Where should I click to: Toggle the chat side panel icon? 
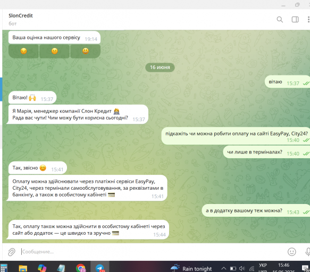coord(295,19)
